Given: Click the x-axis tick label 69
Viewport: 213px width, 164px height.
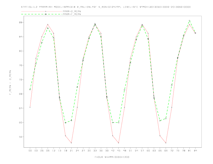Looking at the screenshot, I should coord(166,151).
